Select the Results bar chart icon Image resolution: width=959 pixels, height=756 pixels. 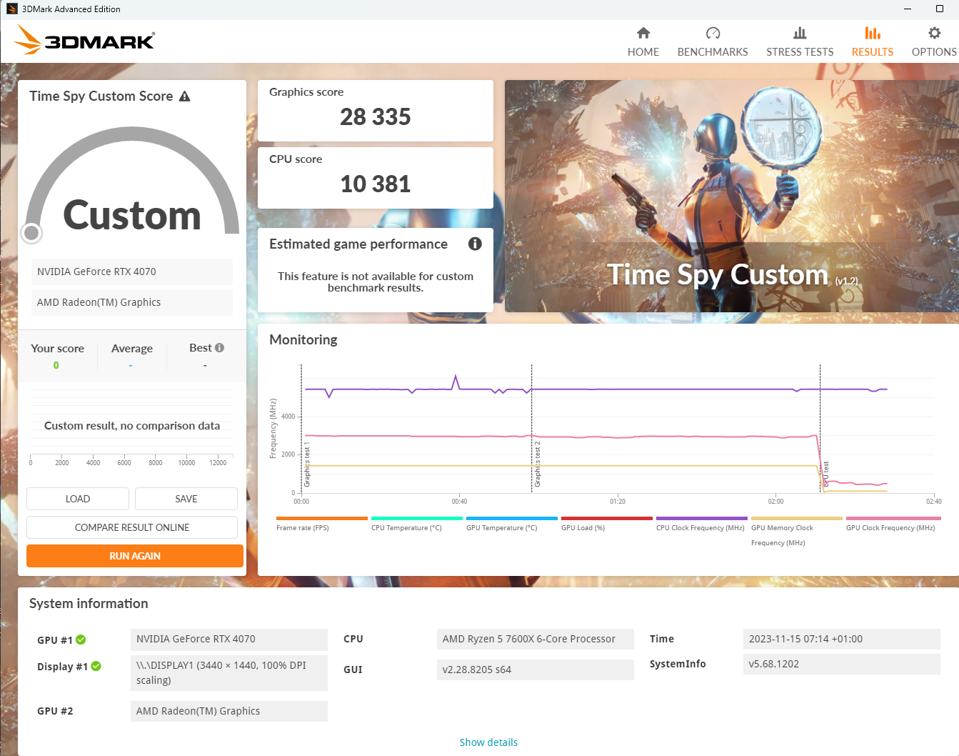coord(873,33)
